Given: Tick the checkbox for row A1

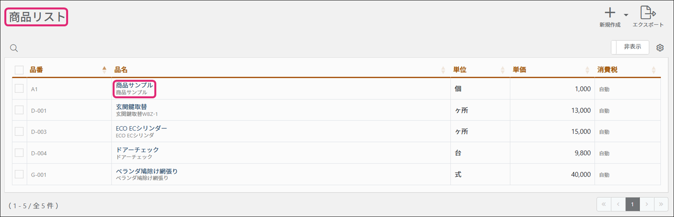Looking at the screenshot, I should point(19,88).
